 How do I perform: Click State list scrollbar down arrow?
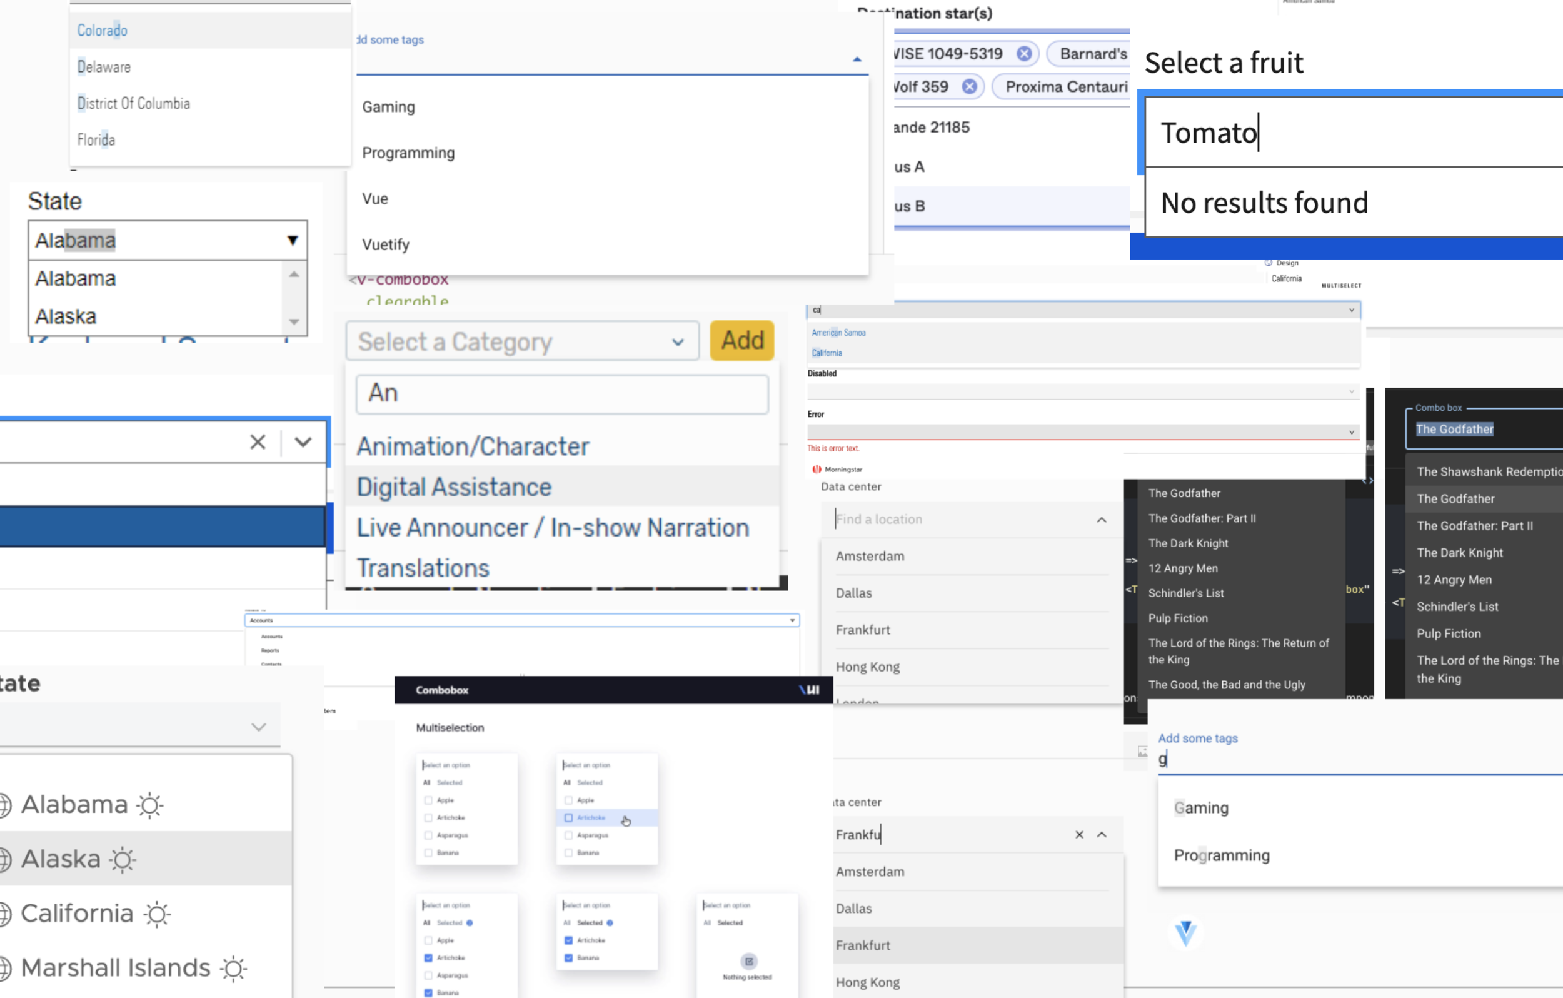coord(294,322)
